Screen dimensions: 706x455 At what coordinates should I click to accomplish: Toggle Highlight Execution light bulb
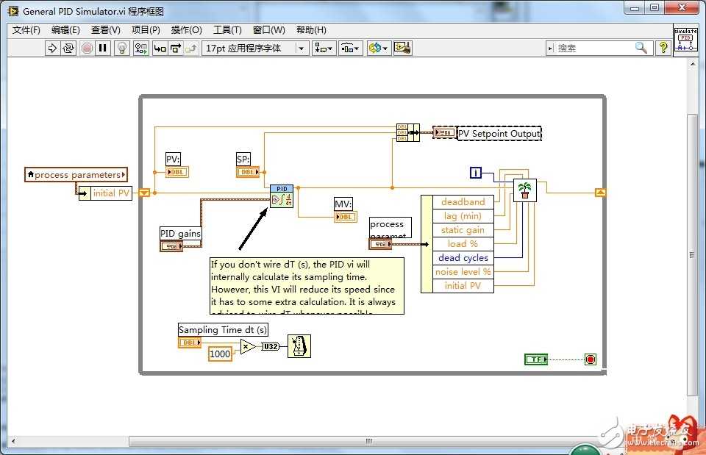click(x=122, y=48)
